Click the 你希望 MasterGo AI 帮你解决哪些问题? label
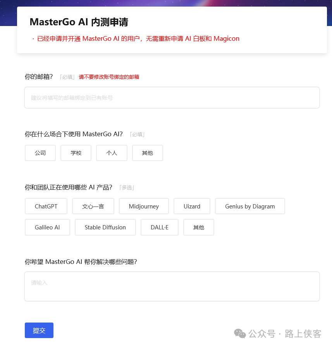 [81, 262]
